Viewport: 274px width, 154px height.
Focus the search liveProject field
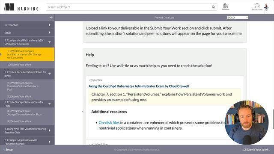128,7
